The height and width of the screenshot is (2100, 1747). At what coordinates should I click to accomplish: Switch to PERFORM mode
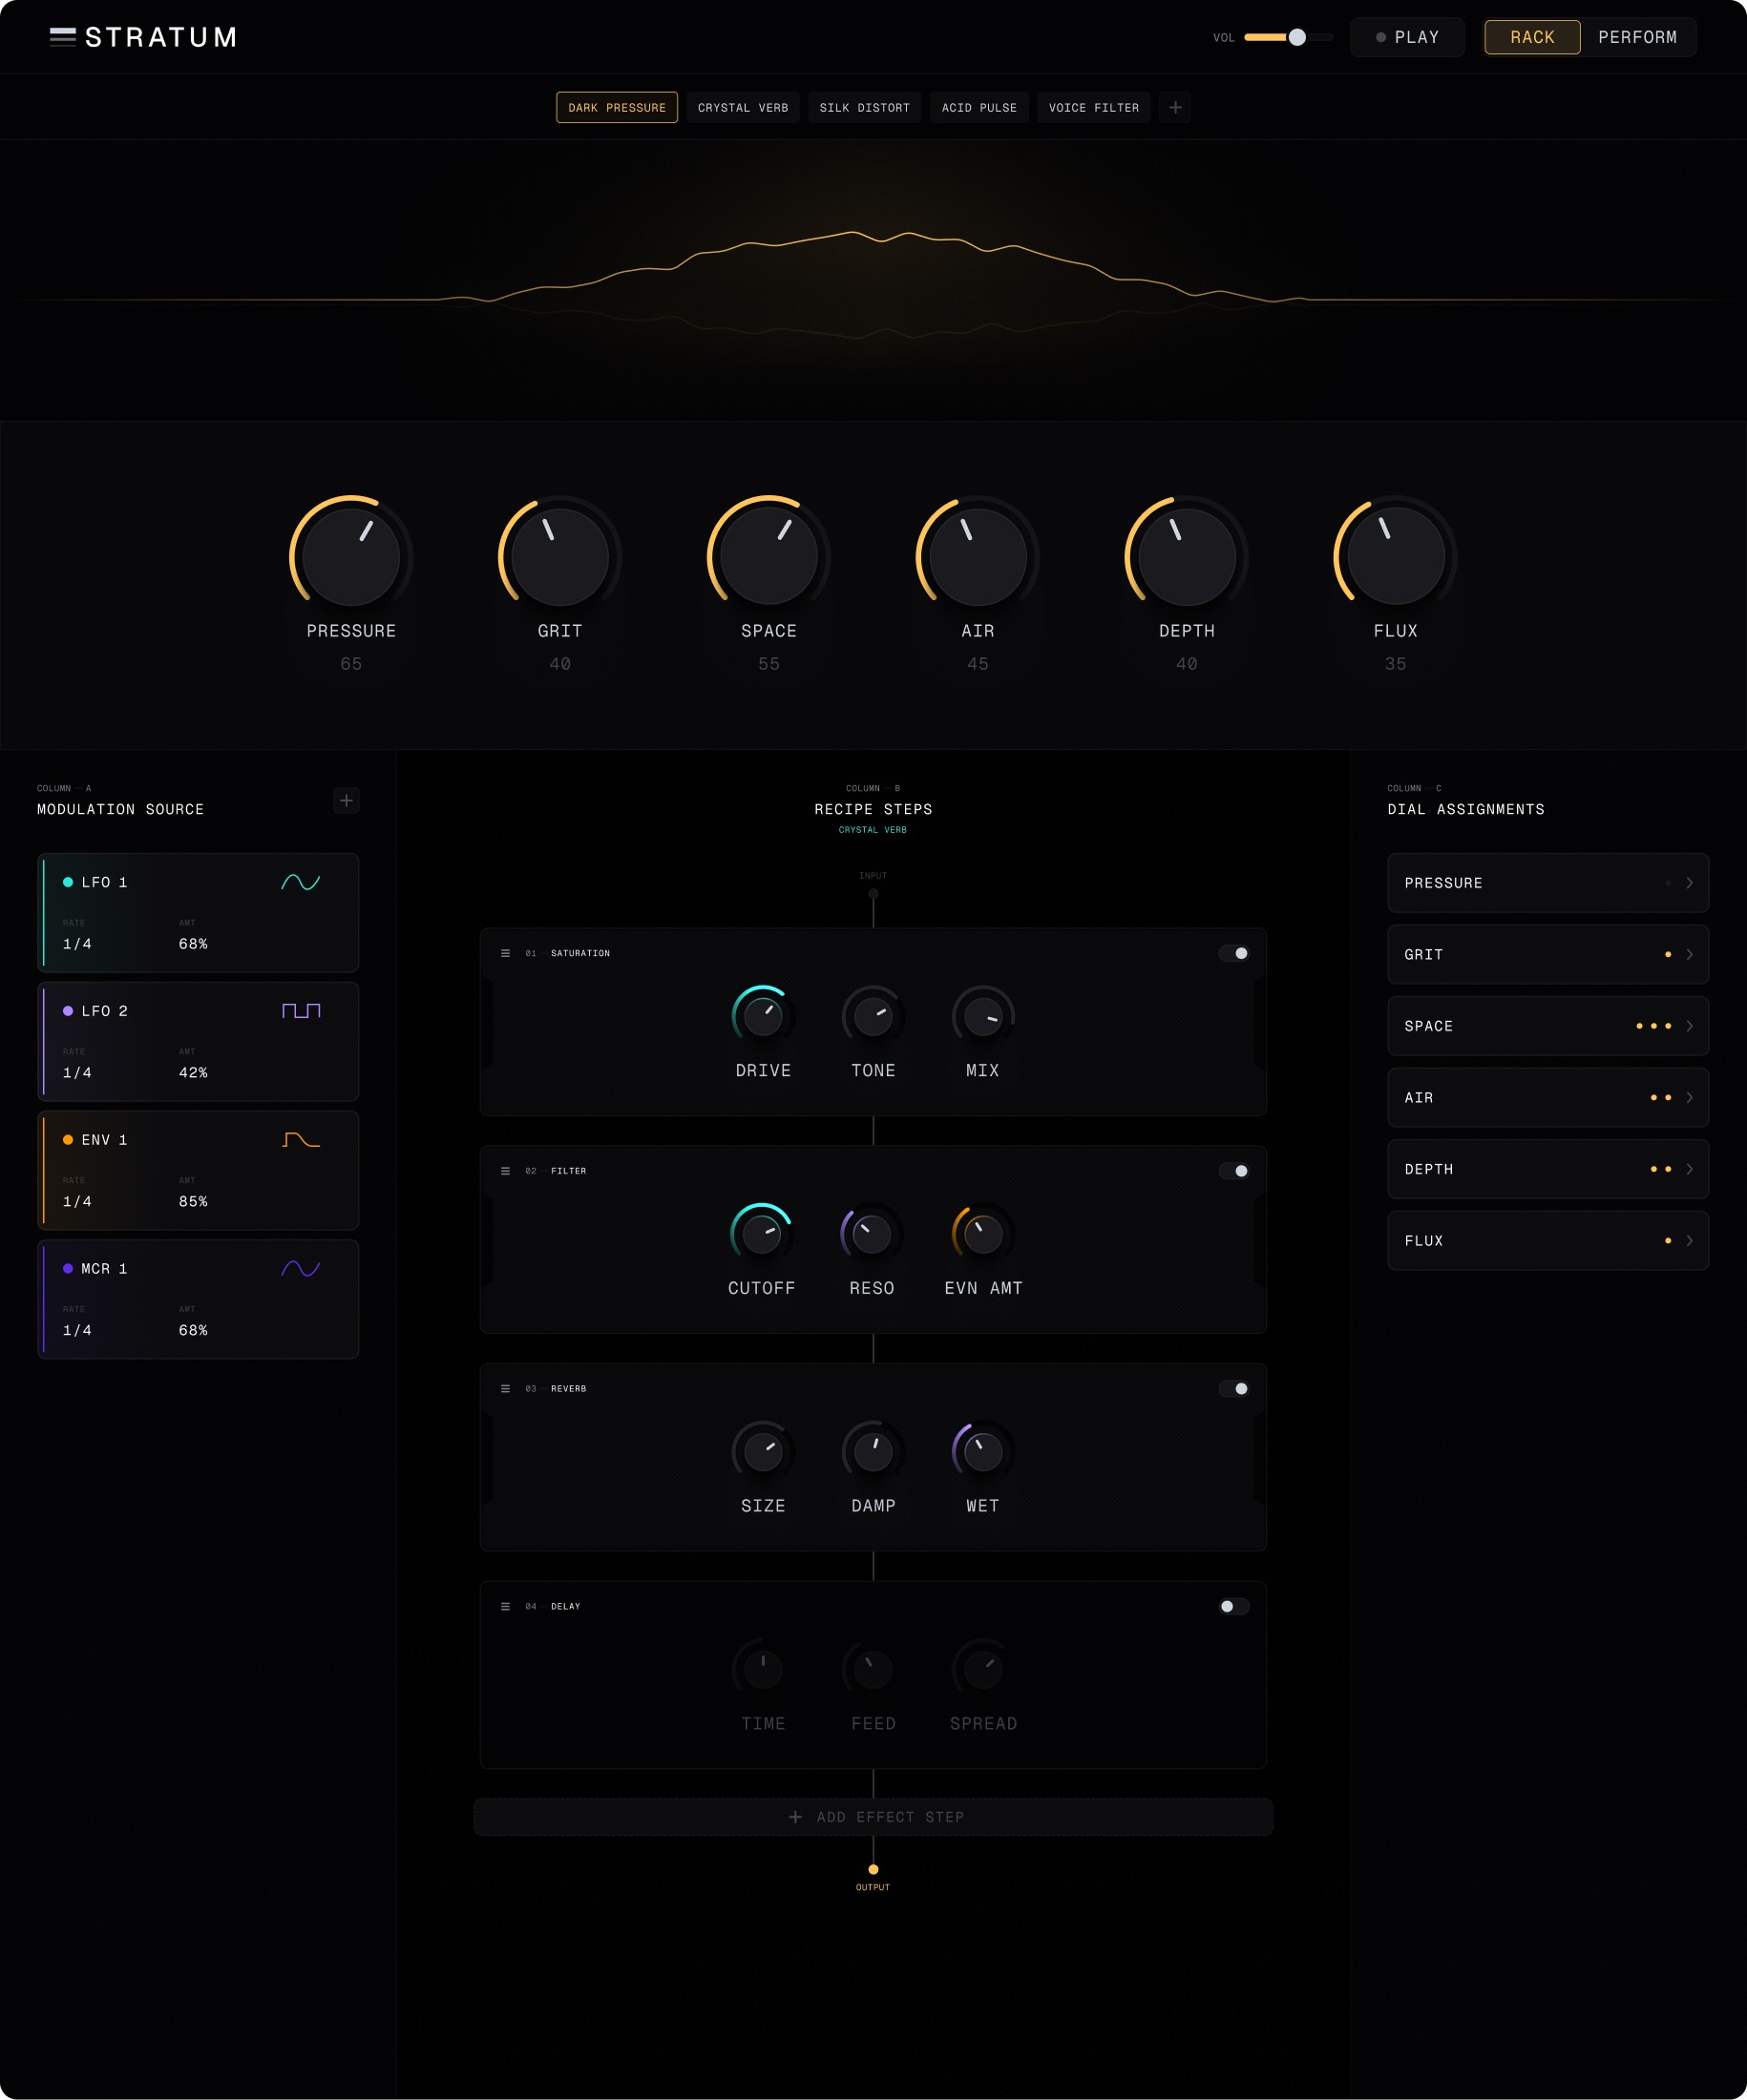point(1639,37)
